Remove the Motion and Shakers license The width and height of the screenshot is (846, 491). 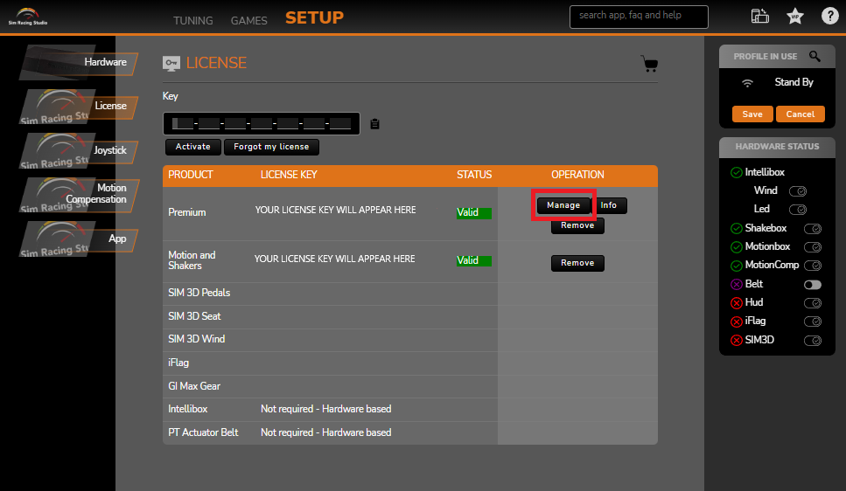click(x=577, y=263)
